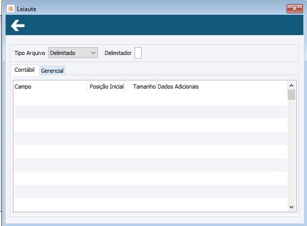Click the Dados Adicionais column header
This screenshot has height=226, width=307.
coord(222,87)
